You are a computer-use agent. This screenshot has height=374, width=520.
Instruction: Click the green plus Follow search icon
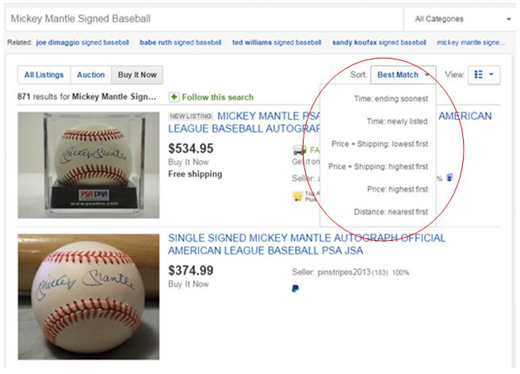[174, 97]
